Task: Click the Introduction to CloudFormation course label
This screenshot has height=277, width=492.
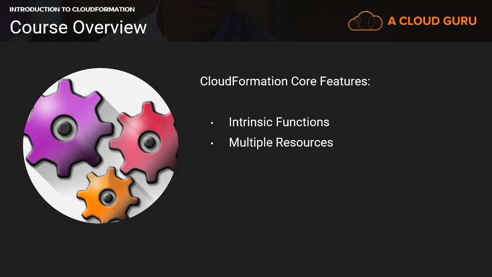Action: point(72,9)
